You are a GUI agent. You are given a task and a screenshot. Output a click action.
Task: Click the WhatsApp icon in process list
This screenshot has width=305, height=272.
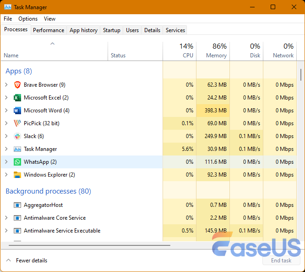coord(17,162)
